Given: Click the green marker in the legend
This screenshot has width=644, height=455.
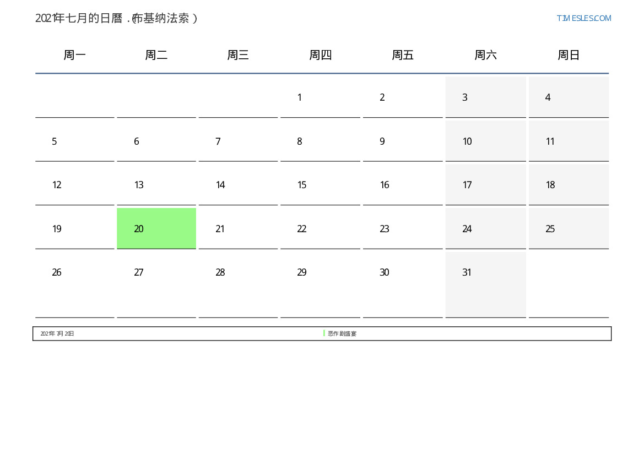Looking at the screenshot, I should click(324, 333).
